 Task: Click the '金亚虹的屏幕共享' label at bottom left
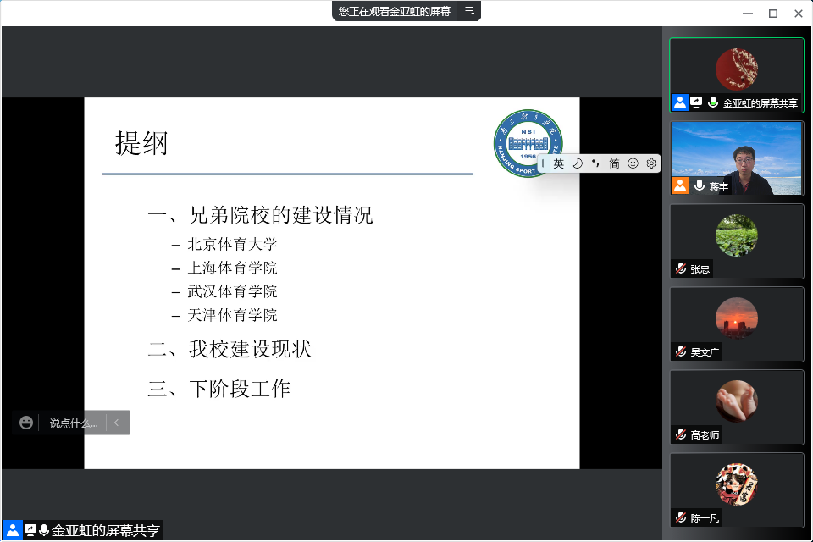[x=106, y=531]
